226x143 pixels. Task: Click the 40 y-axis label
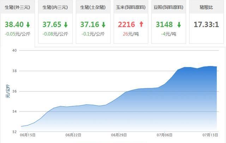(14, 50)
